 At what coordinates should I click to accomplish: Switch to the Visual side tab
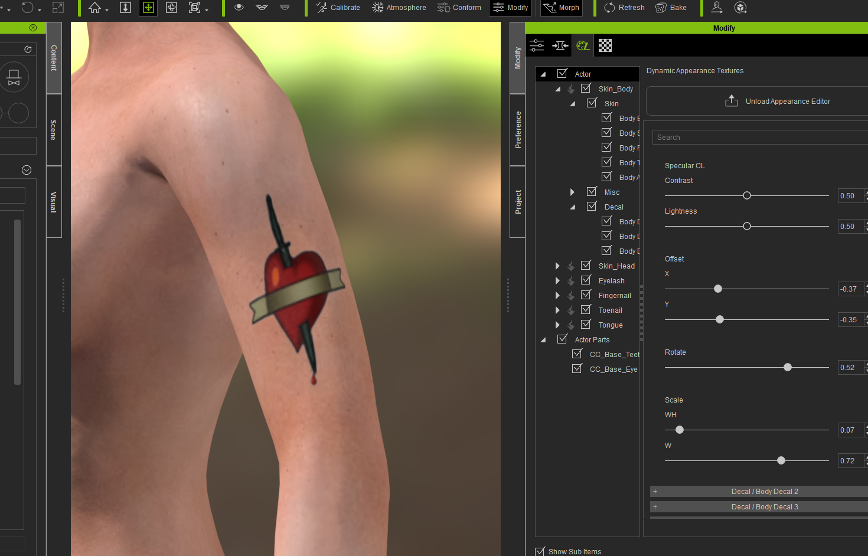click(x=54, y=202)
